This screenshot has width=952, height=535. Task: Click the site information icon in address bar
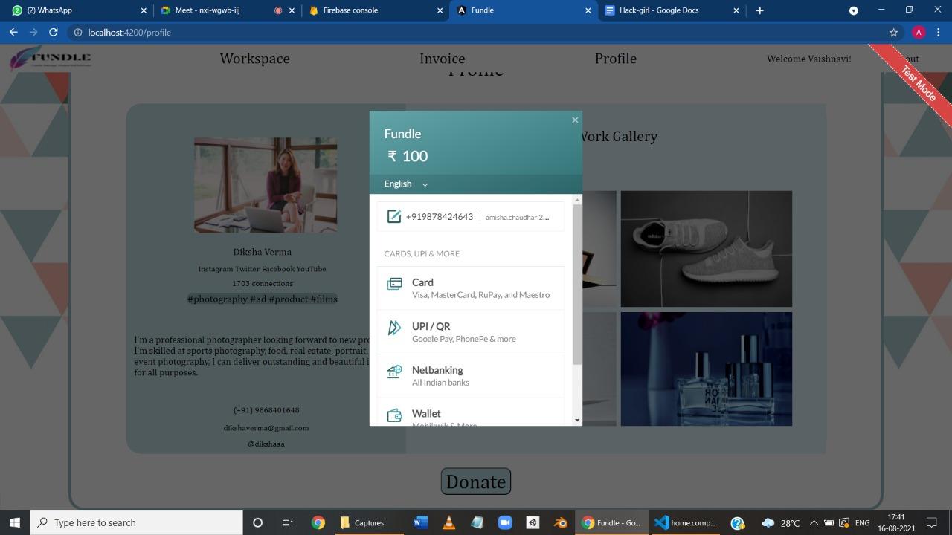click(77, 33)
